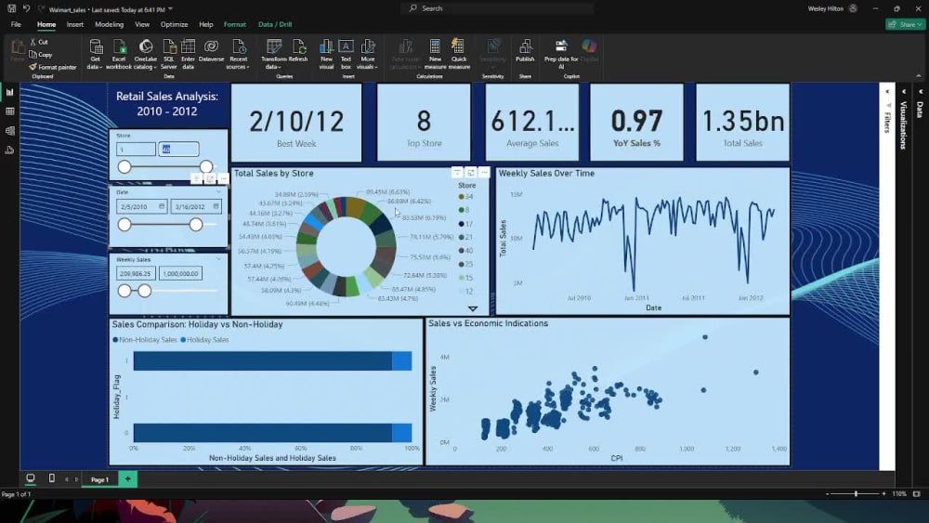Refresh the report data
This screenshot has width=929, height=523.
click(x=298, y=51)
